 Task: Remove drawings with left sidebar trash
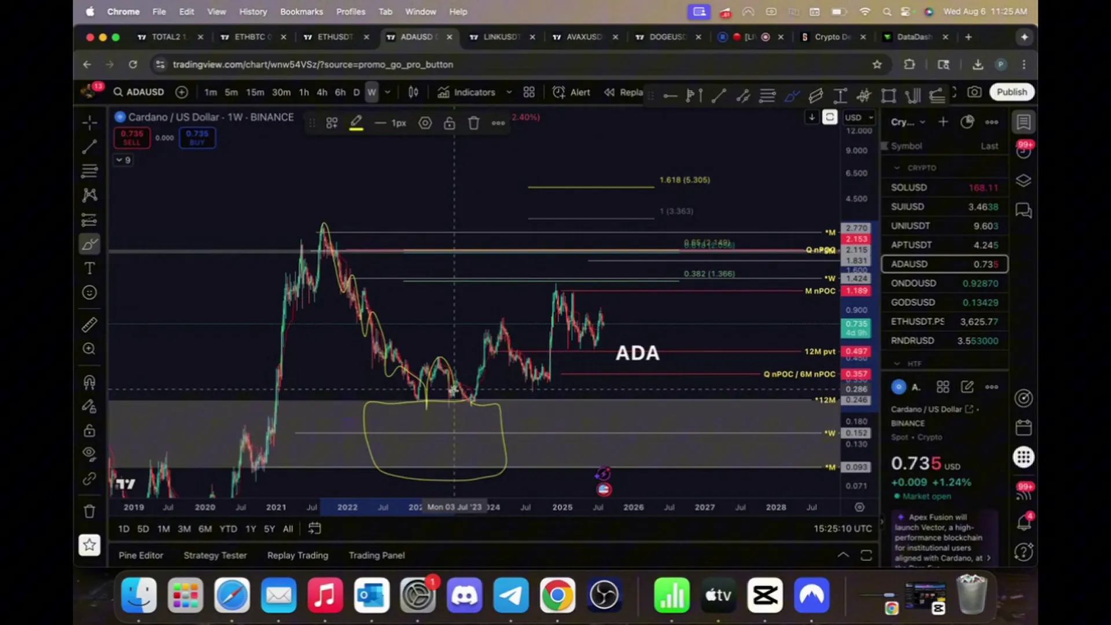(x=89, y=512)
